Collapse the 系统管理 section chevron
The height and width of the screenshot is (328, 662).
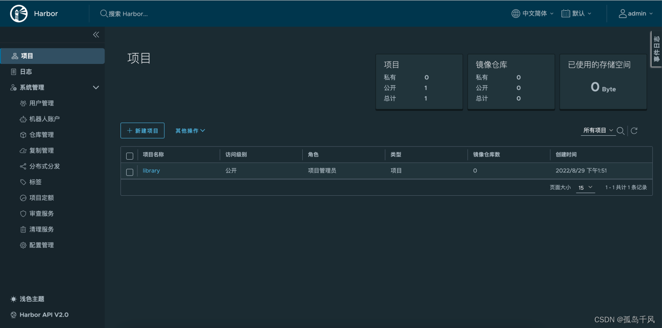click(x=96, y=88)
